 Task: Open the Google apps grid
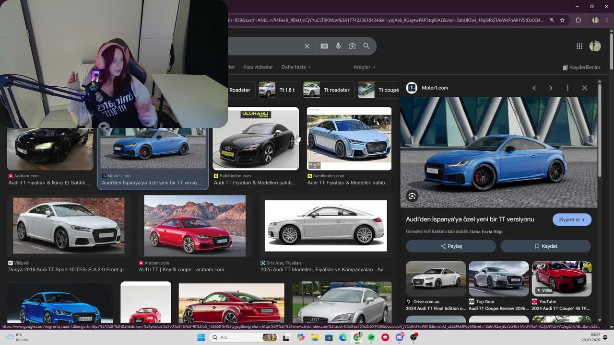pos(579,46)
